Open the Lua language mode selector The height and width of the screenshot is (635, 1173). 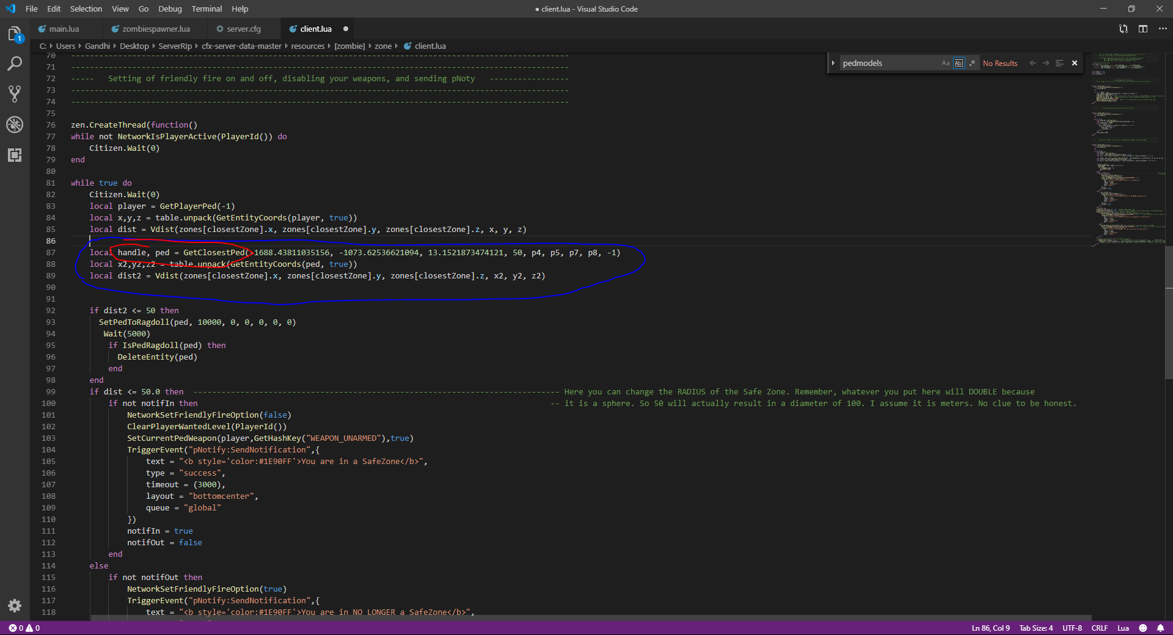(1123, 628)
